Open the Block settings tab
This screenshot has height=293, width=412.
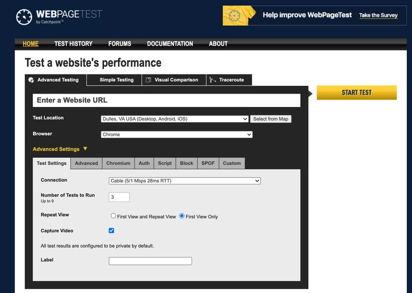[x=186, y=163]
